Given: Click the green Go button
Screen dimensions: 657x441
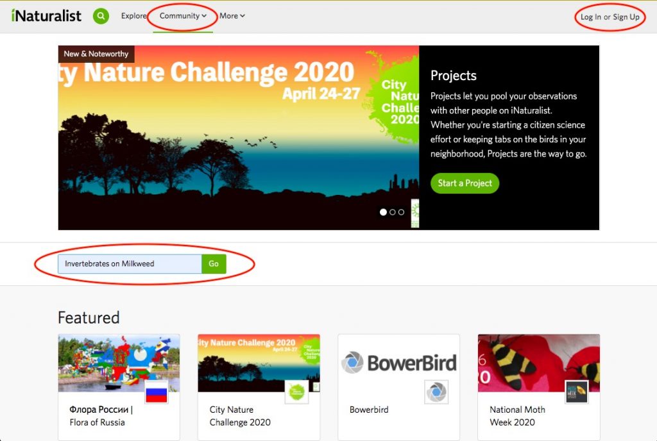Looking at the screenshot, I should (x=214, y=264).
